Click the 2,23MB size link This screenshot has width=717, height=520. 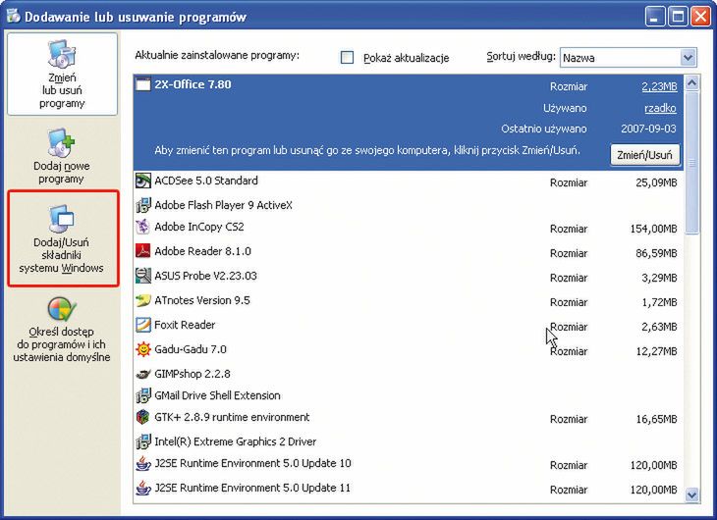click(659, 86)
